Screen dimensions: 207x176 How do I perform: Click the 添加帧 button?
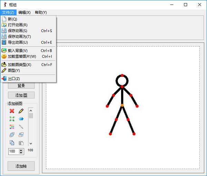pyautogui.click(x=21, y=166)
